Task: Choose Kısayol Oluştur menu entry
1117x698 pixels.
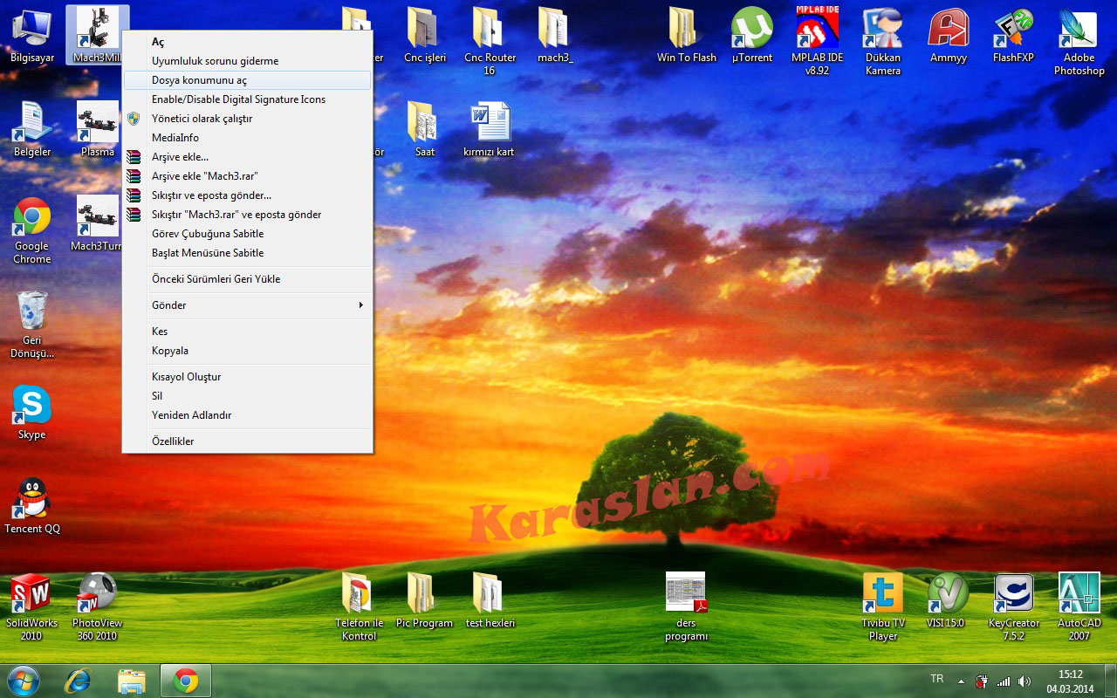Action: tap(248, 377)
